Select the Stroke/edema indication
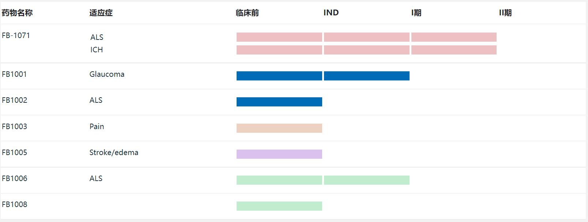Screen dimensions: 588x222 pyautogui.click(x=114, y=153)
